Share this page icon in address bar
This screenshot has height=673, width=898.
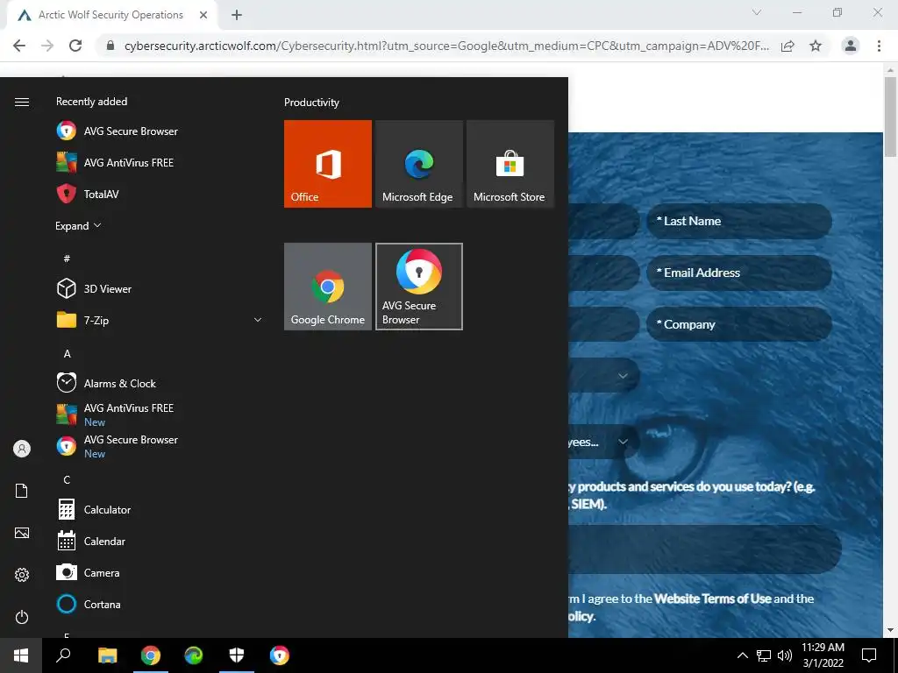coord(788,46)
